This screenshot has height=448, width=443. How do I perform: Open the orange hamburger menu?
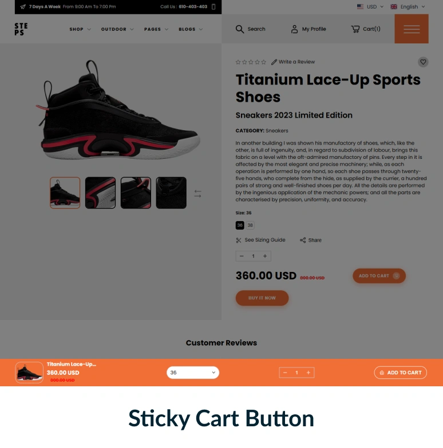click(x=411, y=29)
